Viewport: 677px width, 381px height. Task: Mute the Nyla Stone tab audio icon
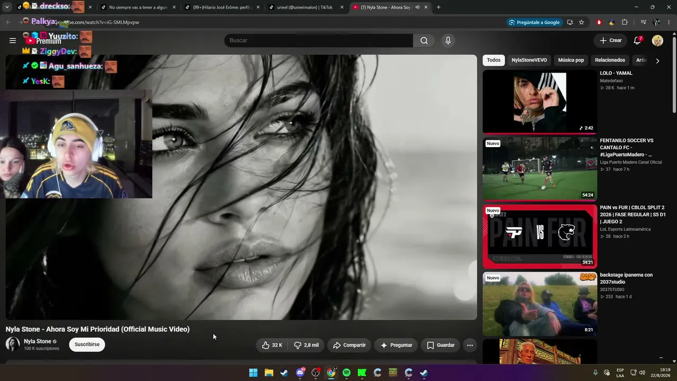(417, 7)
